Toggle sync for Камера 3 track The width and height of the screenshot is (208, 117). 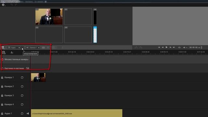coord(22,96)
